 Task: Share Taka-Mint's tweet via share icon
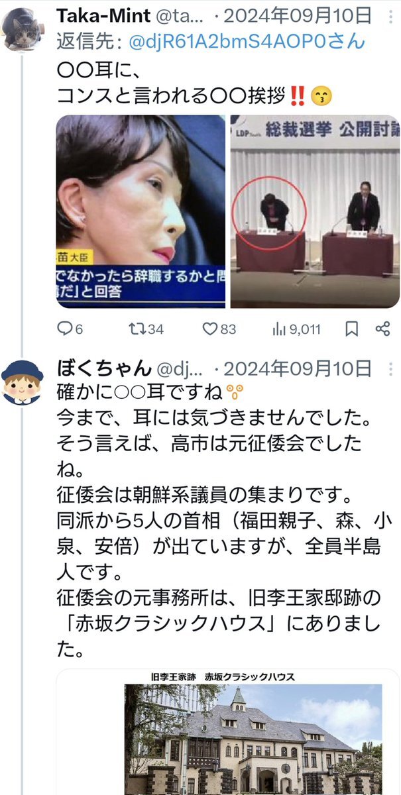[x=382, y=329]
